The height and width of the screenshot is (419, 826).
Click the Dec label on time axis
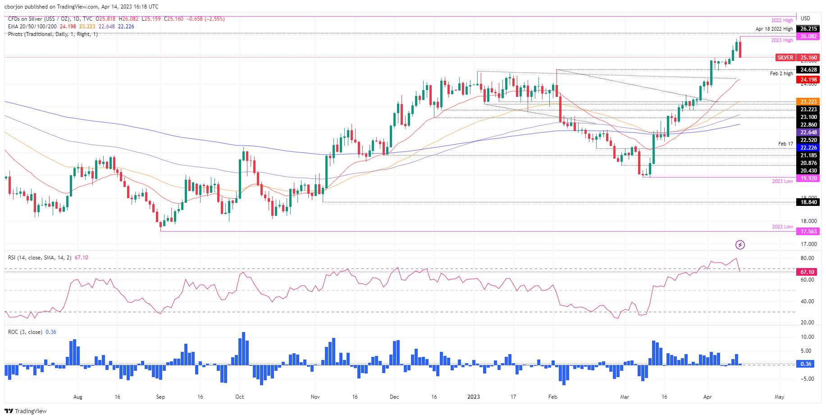point(394,397)
